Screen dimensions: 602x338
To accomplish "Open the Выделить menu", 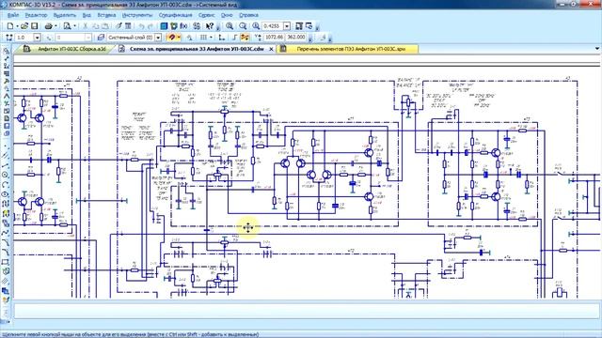I will 65,15.
